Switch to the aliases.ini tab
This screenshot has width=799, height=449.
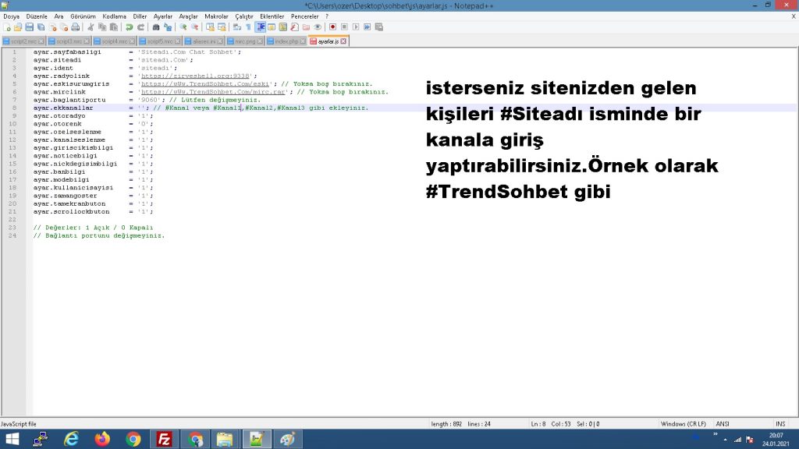click(204, 41)
